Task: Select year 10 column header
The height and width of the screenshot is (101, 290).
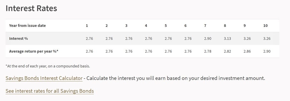Action: 265,26
